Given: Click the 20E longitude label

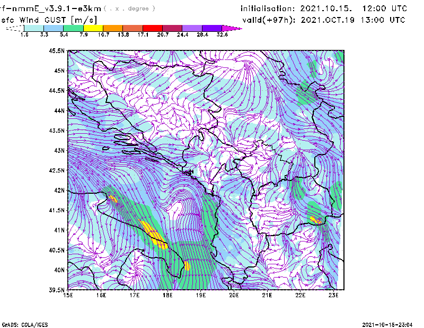Looking at the screenshot, I should pos(234,295).
